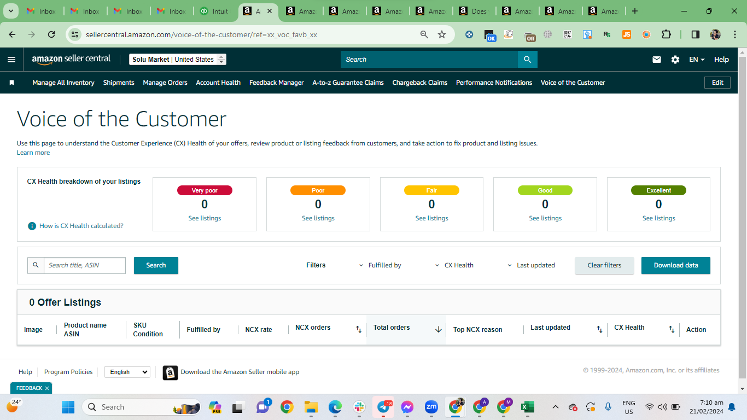This screenshot has width=747, height=420.
Task: Open Chargeback Claims
Action: (420, 83)
